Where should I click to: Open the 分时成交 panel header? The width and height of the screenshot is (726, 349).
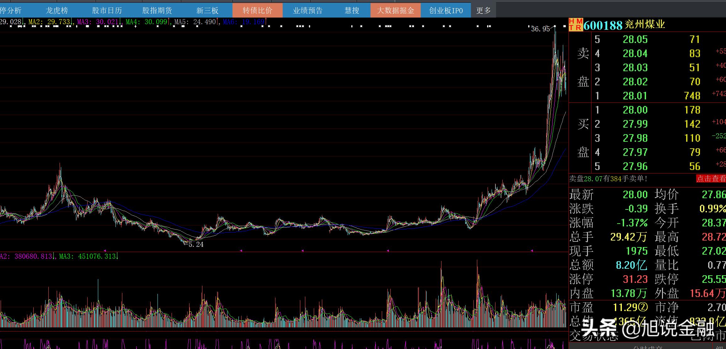(x=647, y=347)
